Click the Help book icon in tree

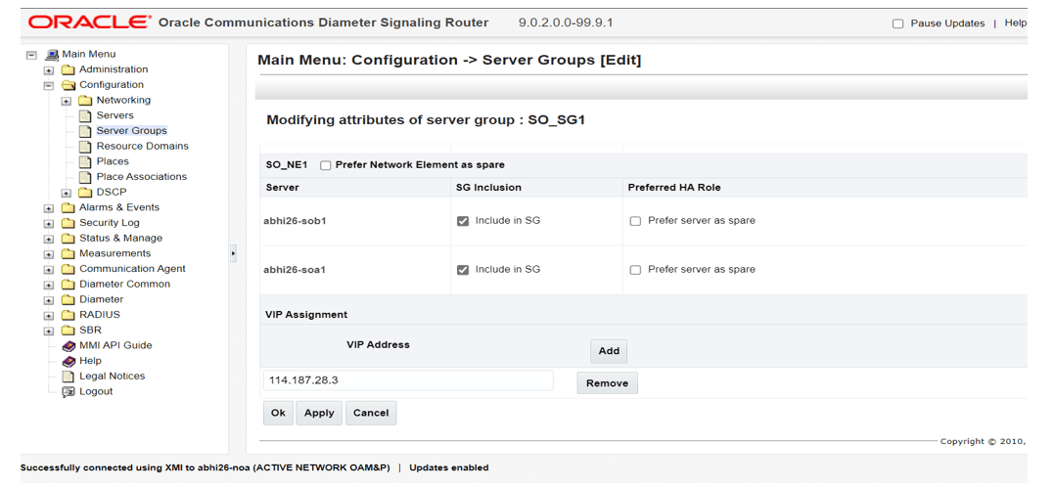click(69, 361)
